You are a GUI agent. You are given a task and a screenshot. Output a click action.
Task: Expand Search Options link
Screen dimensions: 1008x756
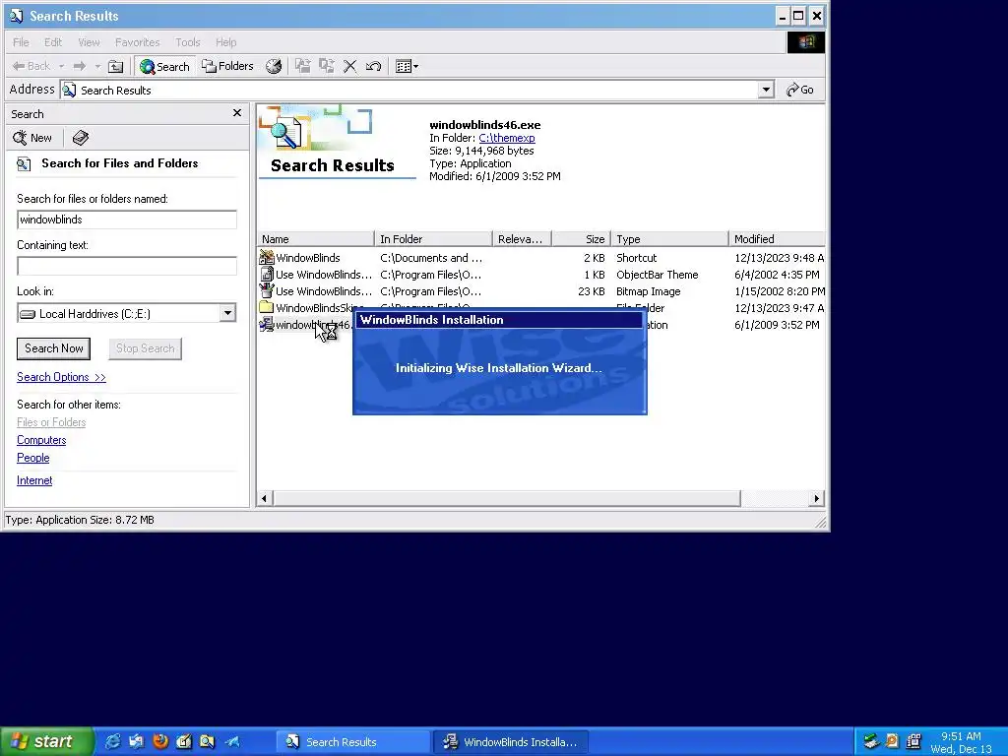61,377
